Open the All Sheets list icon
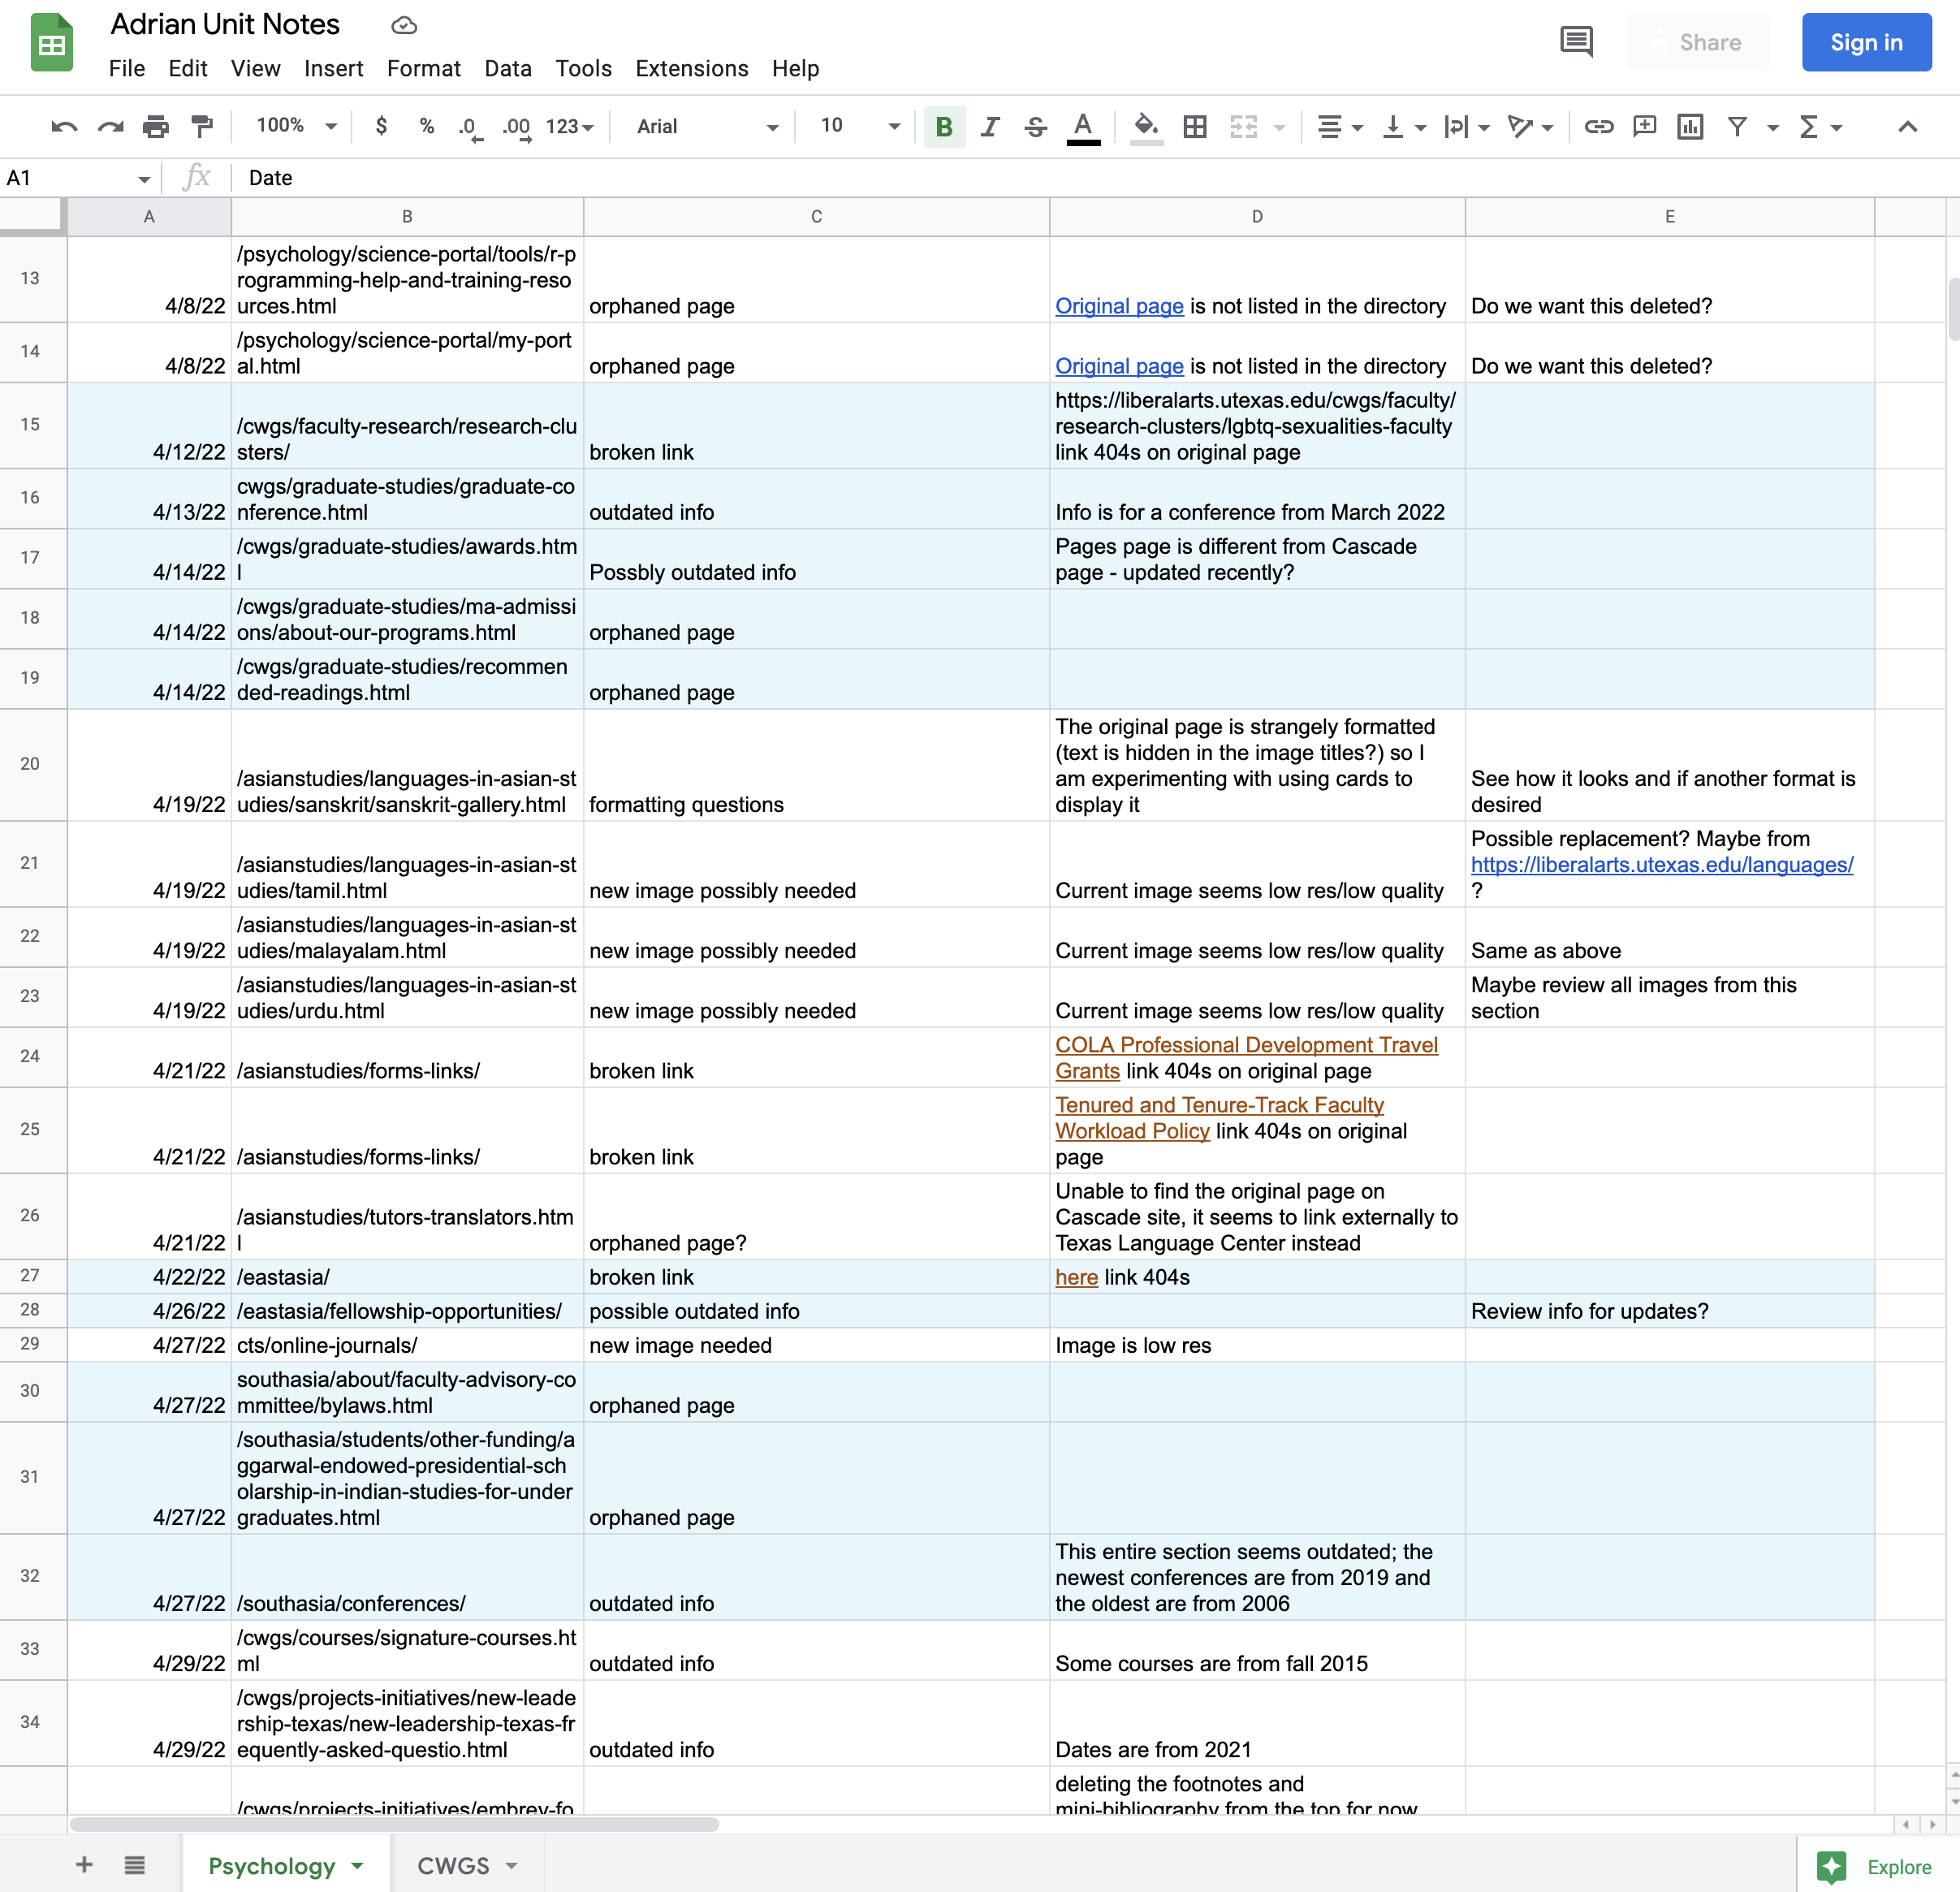 135,1864
